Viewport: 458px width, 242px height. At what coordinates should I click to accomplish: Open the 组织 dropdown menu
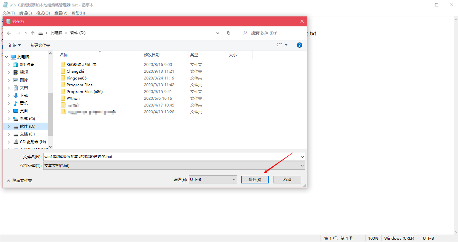click(14, 45)
